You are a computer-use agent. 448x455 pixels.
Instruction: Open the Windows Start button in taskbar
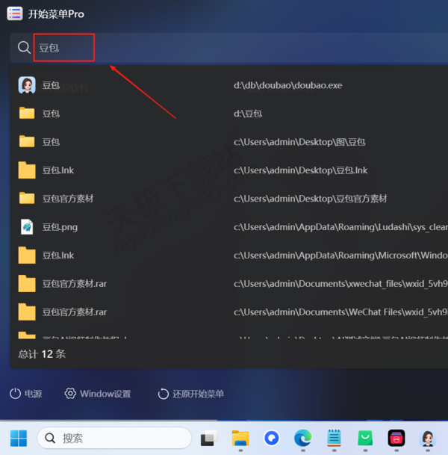coord(19,438)
